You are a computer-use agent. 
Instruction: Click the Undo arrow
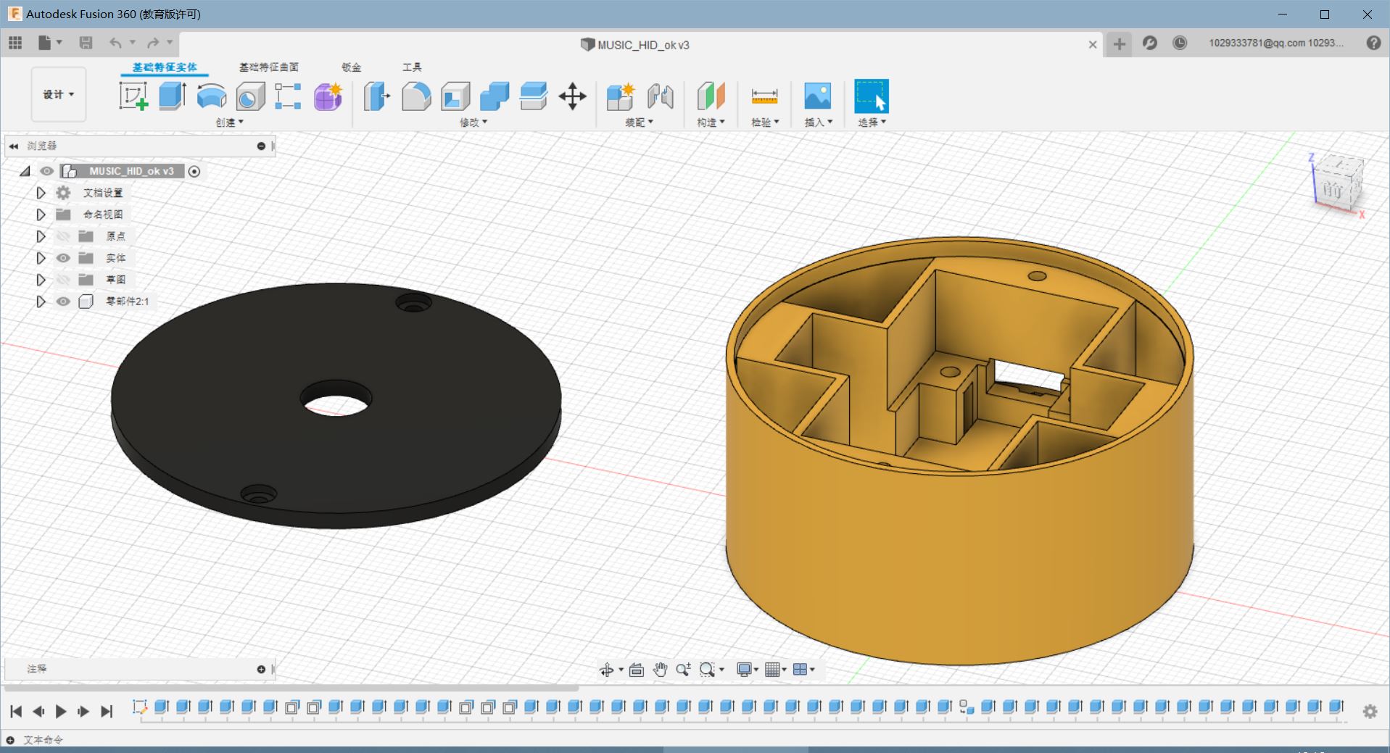point(115,43)
